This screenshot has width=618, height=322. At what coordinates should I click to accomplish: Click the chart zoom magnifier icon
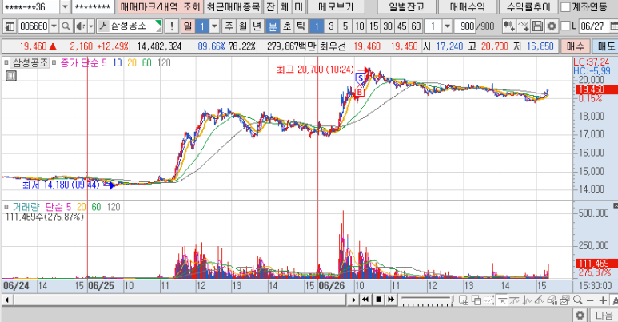coord(578,300)
